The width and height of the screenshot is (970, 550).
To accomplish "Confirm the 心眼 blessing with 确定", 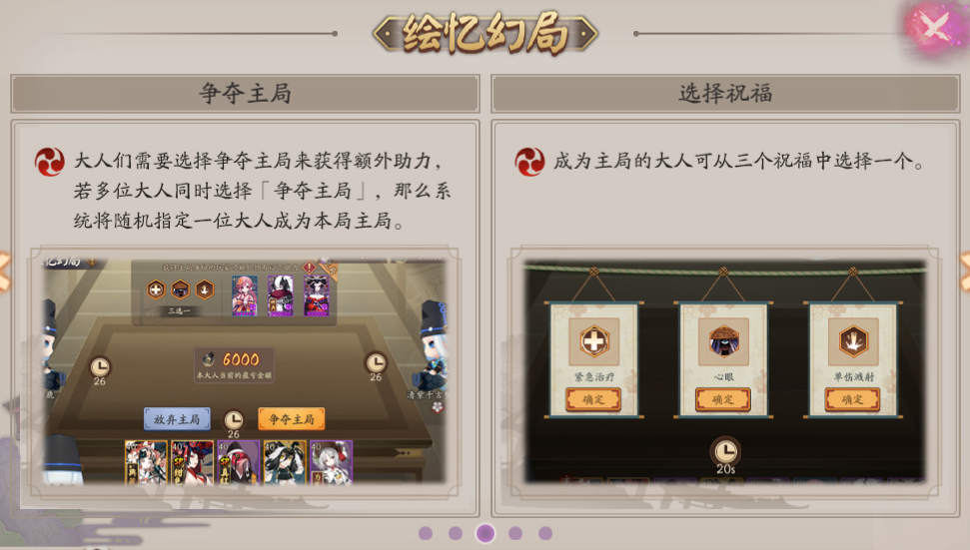I will 723,399.
